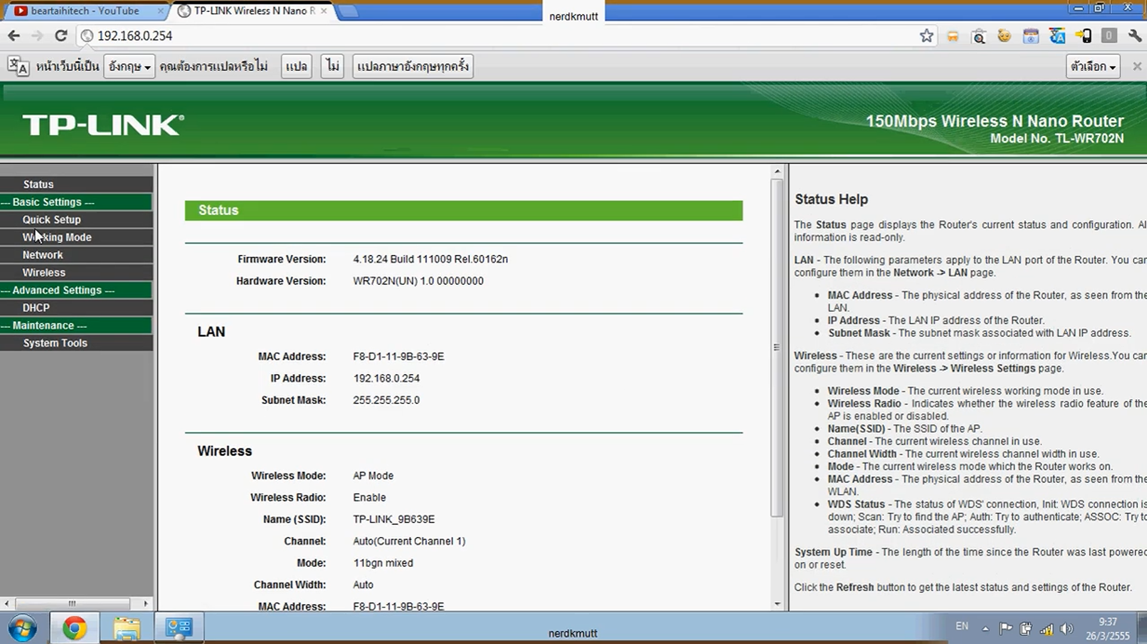This screenshot has height=644, width=1147.
Task: Click the control panel taskbar icon
Action: (179, 628)
